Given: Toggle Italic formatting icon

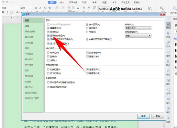Looking at the screenshot, I should pos(7,12).
